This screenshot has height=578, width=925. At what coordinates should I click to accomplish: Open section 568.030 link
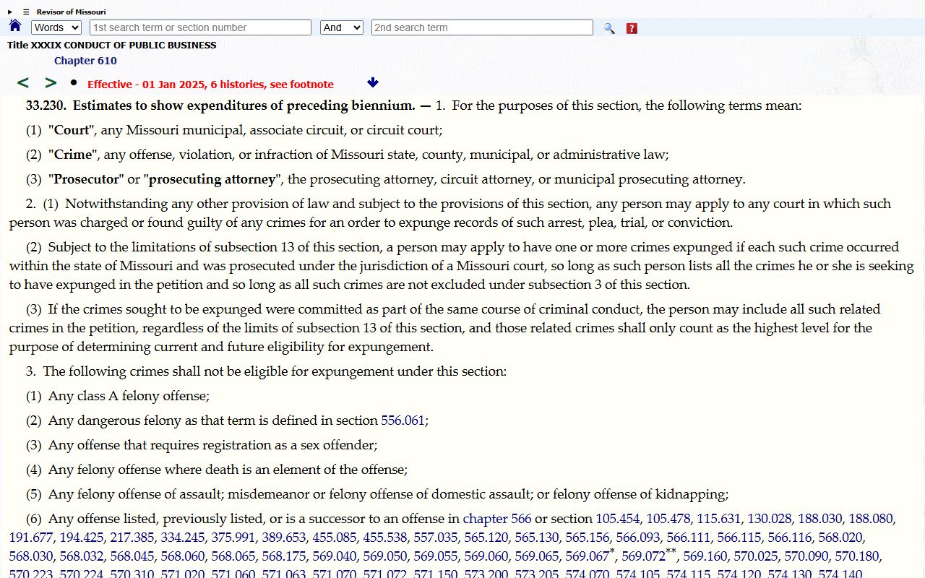[31, 556]
